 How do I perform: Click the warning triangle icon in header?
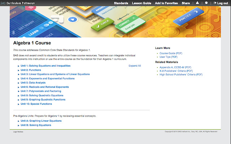click(x=197, y=3)
